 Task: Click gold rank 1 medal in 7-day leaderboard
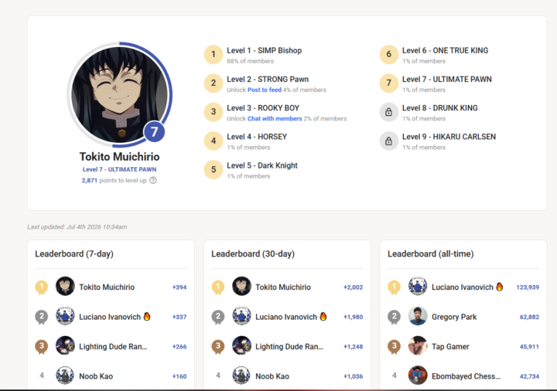[x=42, y=287]
